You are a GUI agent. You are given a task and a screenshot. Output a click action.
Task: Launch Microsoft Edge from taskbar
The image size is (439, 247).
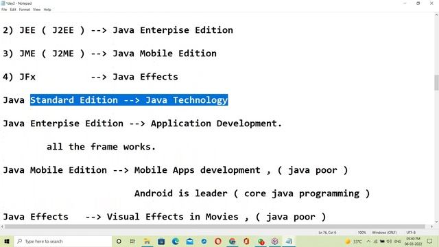pyautogui.click(x=176, y=241)
